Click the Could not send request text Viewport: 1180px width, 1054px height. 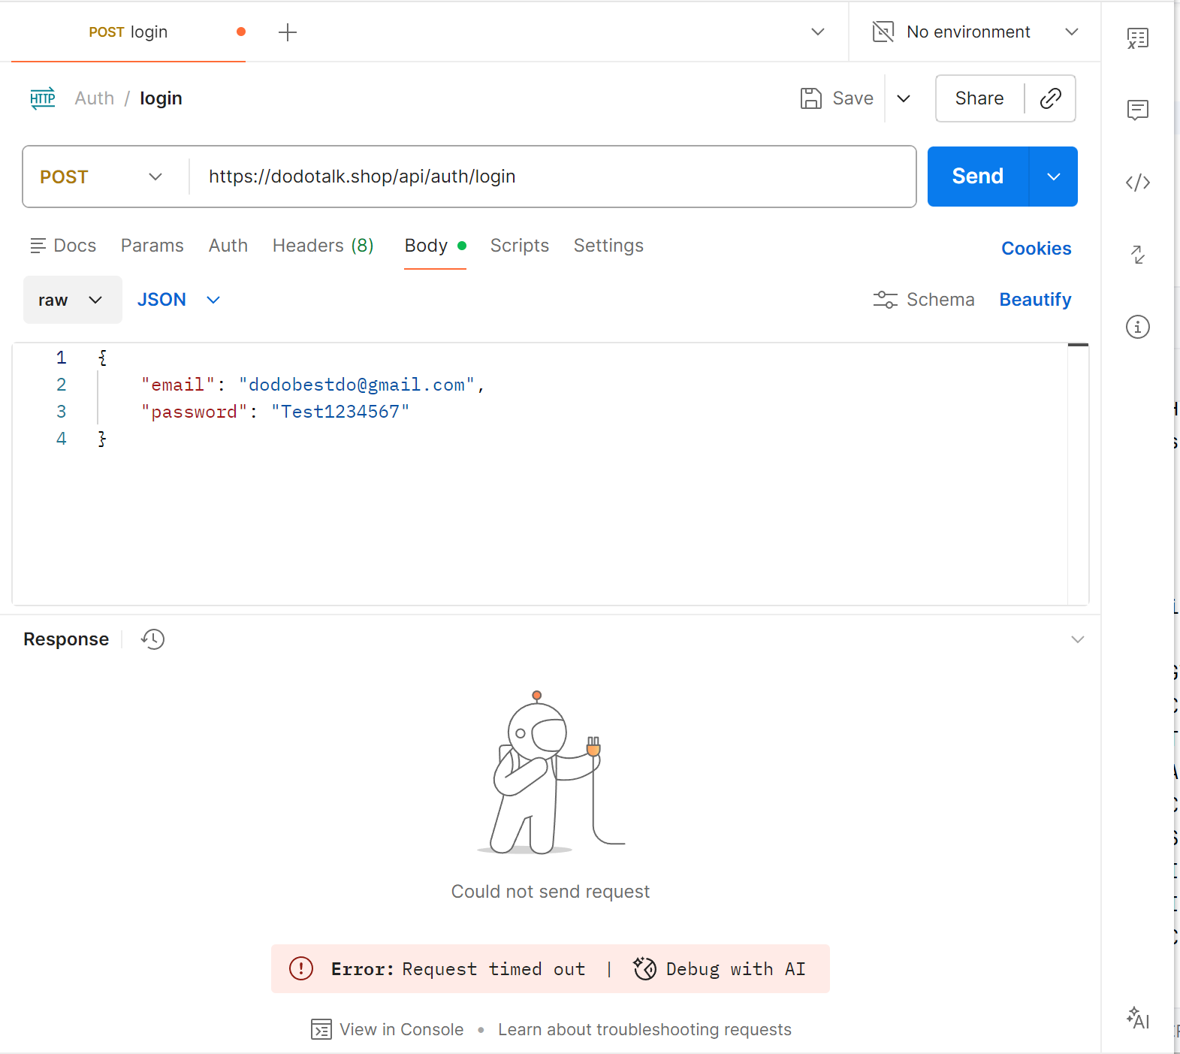(551, 892)
